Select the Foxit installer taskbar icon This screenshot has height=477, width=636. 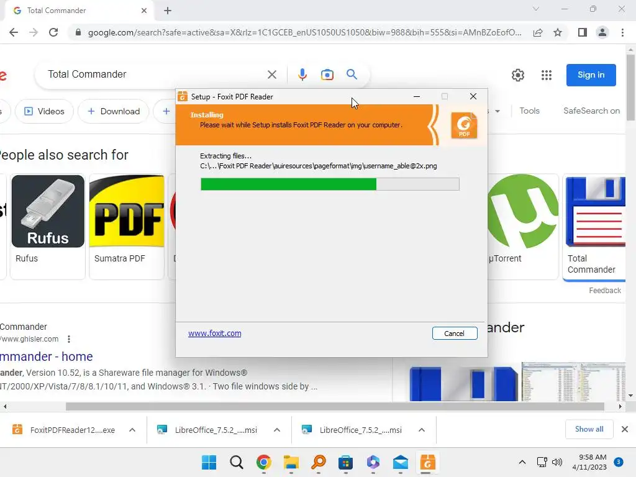tap(427, 462)
